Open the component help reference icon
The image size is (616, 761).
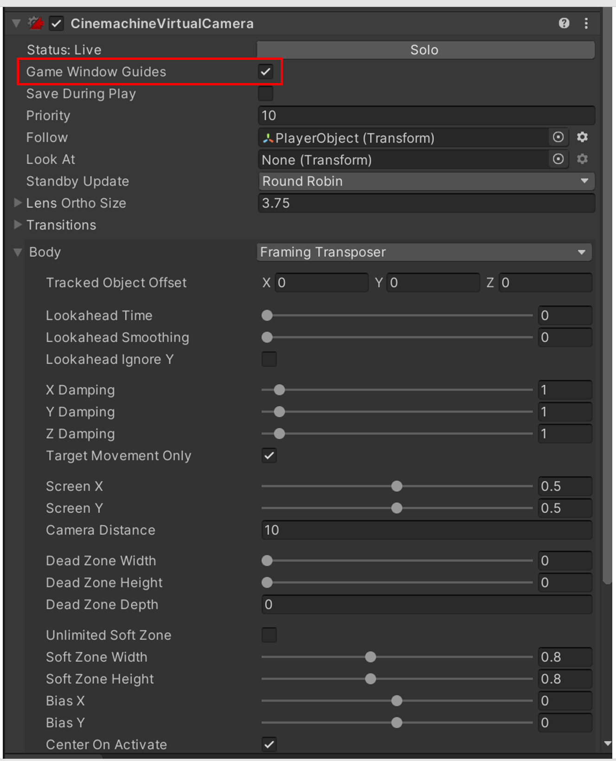564,23
